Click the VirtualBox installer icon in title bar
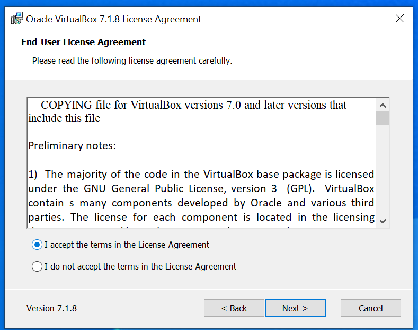 point(17,19)
